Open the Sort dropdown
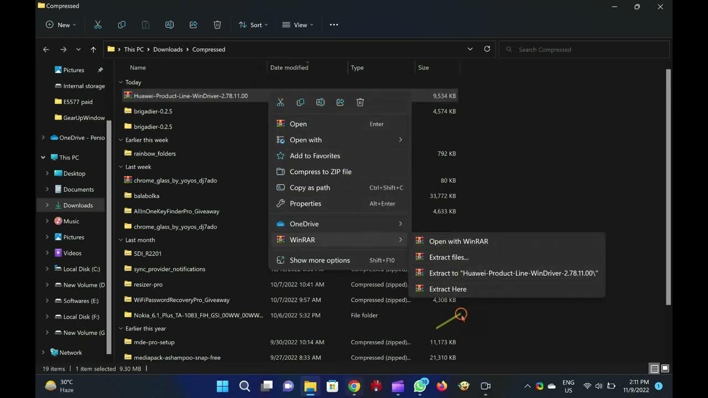 (x=253, y=24)
